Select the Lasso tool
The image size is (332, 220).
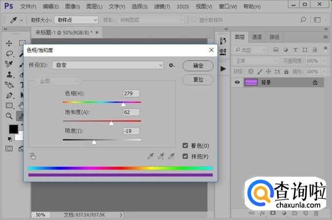[9, 54]
